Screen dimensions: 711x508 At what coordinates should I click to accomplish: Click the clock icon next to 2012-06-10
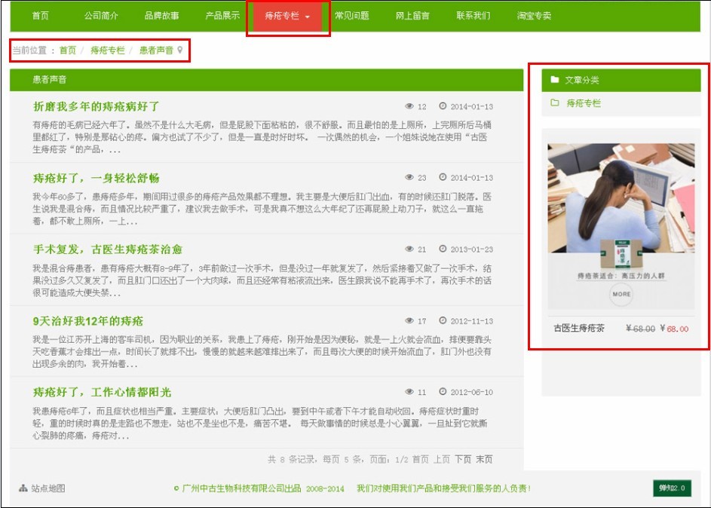tap(443, 391)
